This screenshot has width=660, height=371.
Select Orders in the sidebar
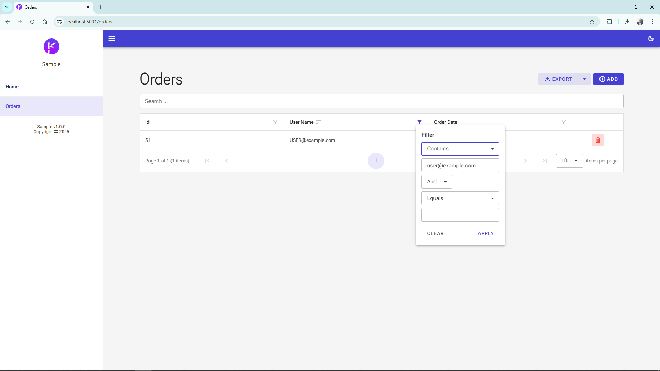pos(51,106)
